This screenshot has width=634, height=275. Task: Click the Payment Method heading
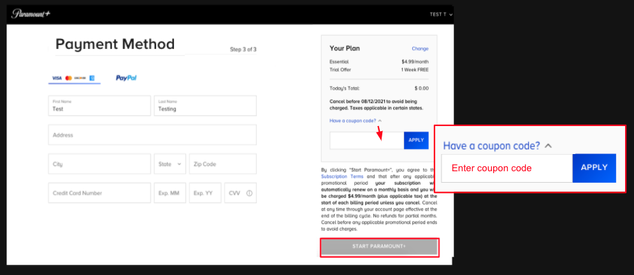coord(115,44)
